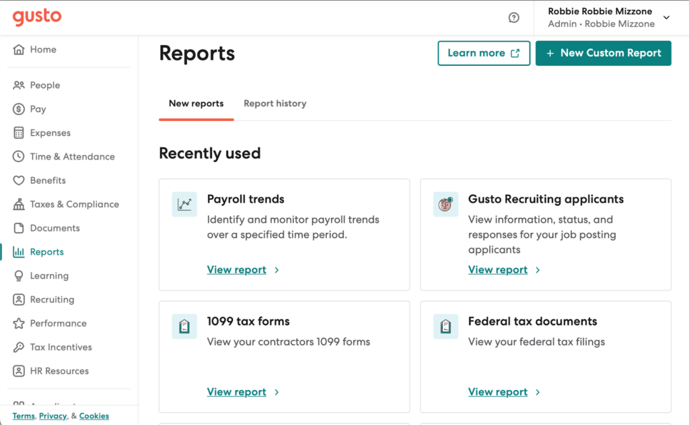Switch to the Report history tab
This screenshot has width=689, height=425.
click(x=275, y=104)
